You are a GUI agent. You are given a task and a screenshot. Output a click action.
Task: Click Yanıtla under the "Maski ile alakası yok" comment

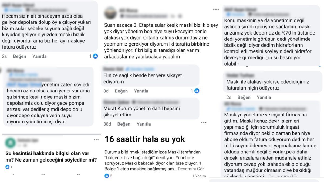click(x=264, y=97)
